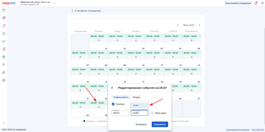Screen dimensions: 265x132
Task: Click the Сохранить button
Action: (x=160, y=124)
